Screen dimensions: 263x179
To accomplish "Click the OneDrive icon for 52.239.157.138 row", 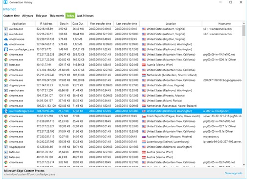I will coord(6,39).
